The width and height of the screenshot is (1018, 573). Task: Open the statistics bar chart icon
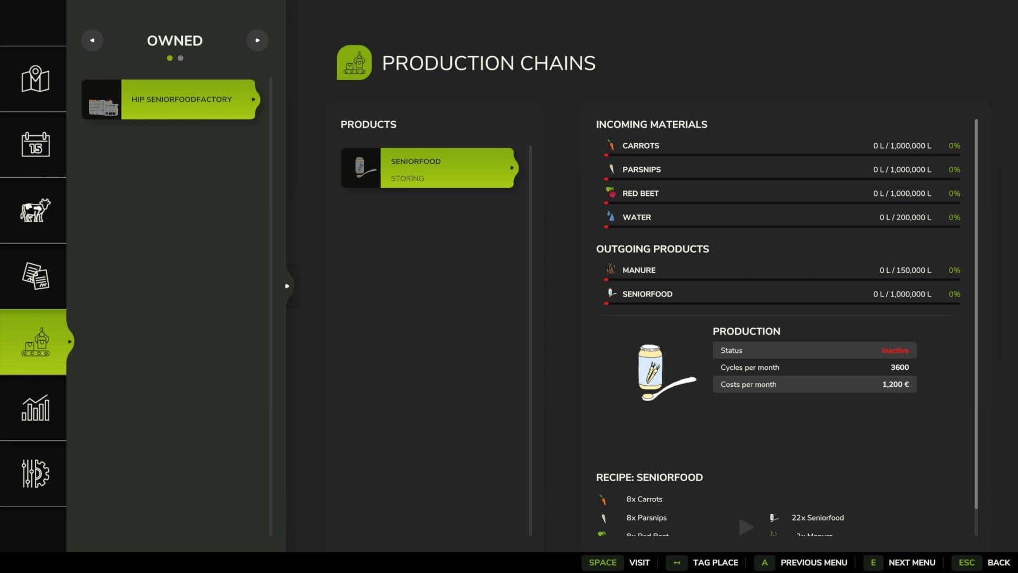click(35, 407)
